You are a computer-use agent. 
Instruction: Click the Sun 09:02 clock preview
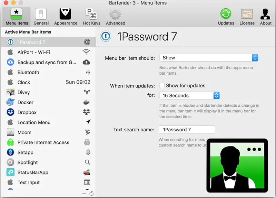click(x=78, y=82)
